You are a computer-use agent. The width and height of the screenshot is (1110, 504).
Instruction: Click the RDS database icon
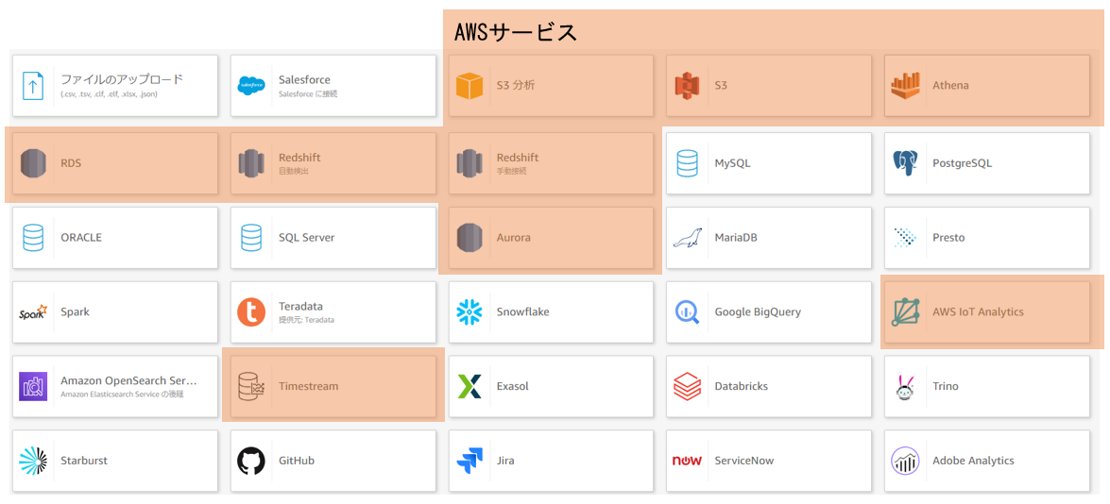coord(33,163)
